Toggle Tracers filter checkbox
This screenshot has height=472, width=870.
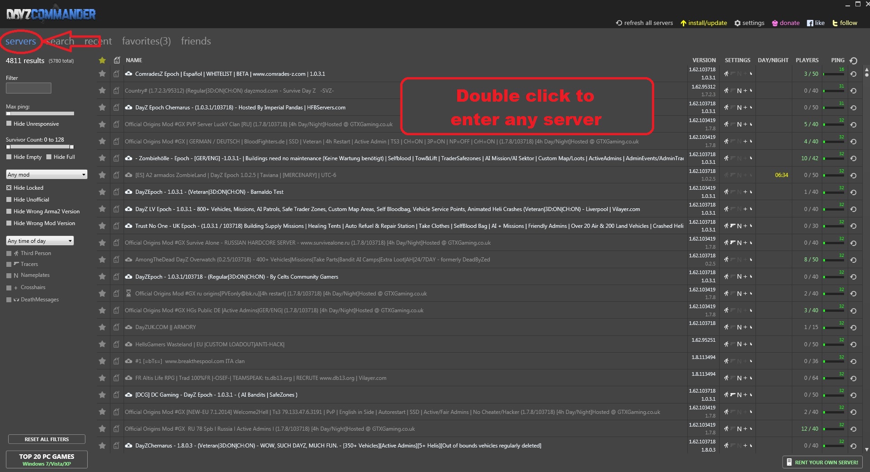(x=9, y=264)
